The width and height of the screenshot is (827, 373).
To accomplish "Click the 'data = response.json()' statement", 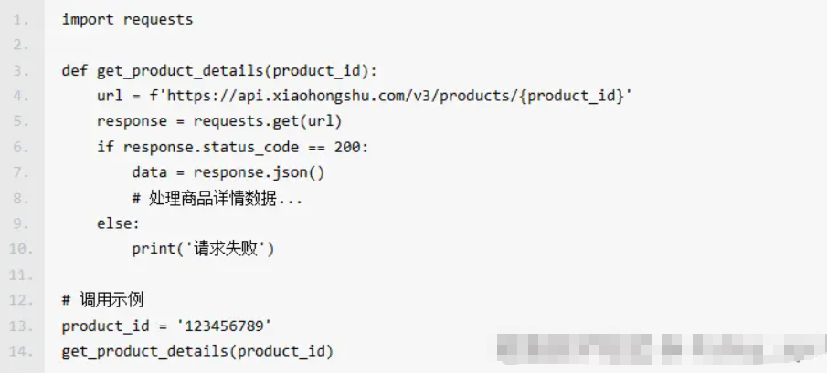I will (x=228, y=172).
